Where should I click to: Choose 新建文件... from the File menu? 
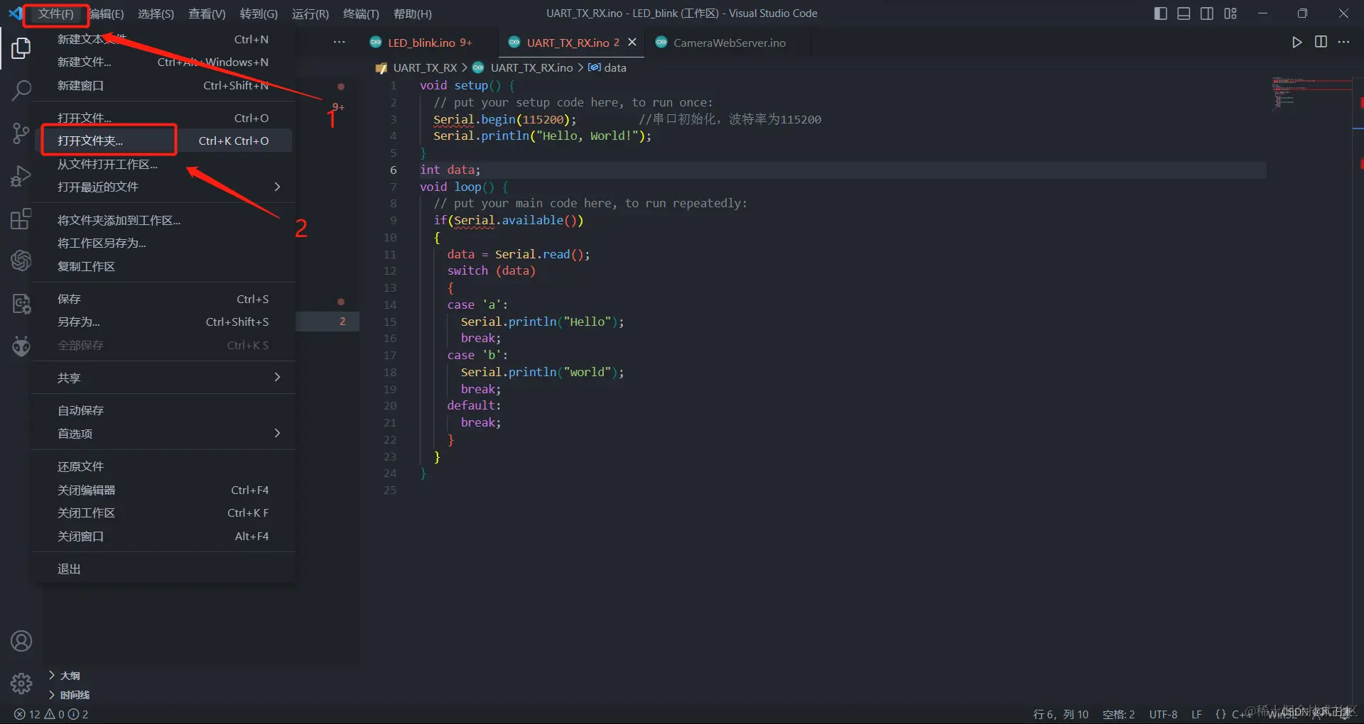(x=163, y=62)
